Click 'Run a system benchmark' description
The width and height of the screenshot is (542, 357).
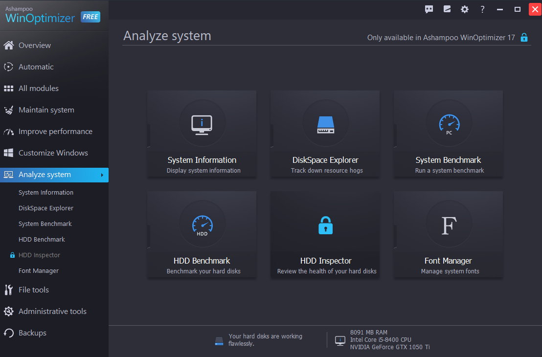click(x=450, y=170)
